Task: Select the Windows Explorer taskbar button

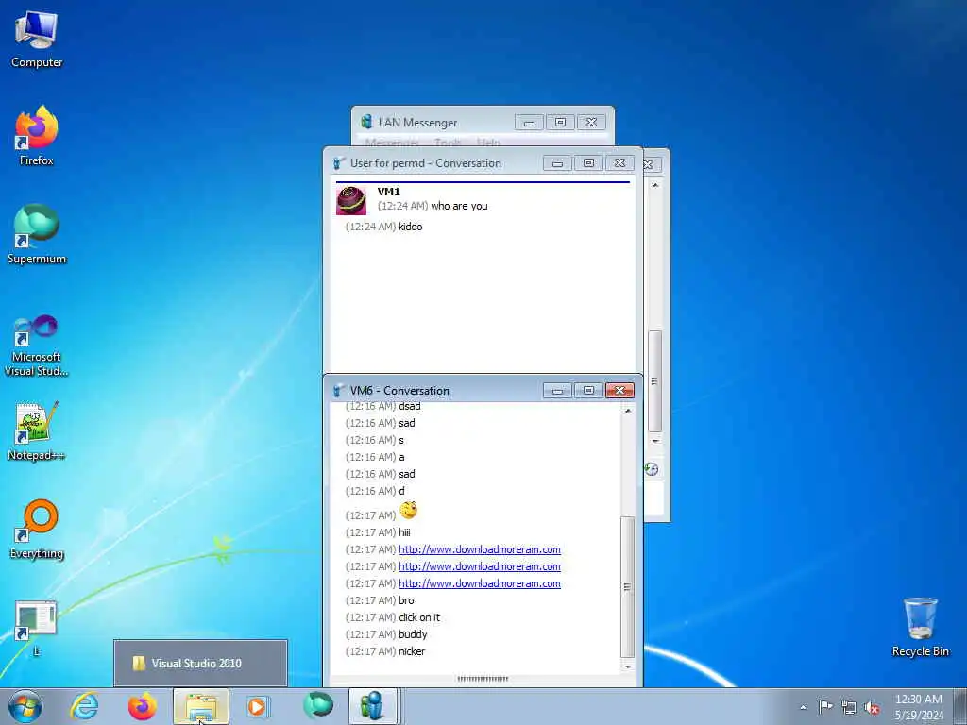Action: (x=201, y=706)
